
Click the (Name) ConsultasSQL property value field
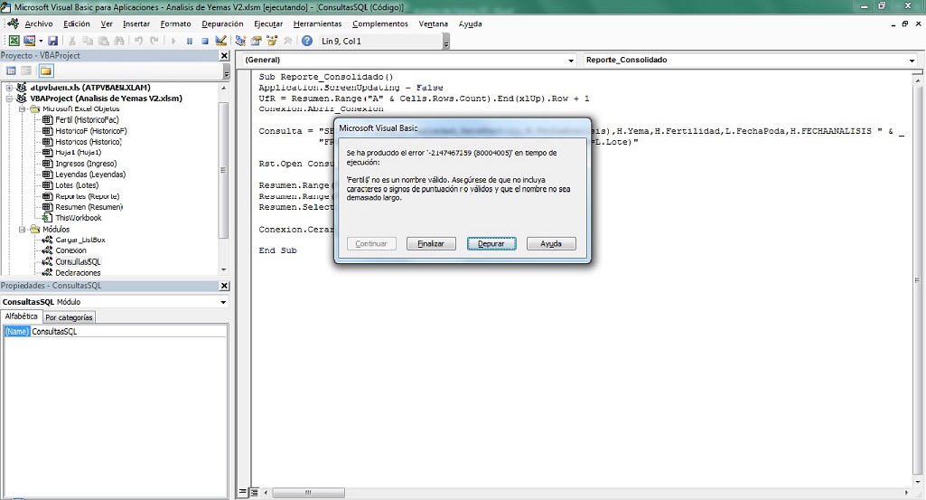[x=129, y=332]
